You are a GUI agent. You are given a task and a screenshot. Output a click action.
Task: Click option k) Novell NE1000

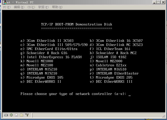click(x=37, y=61)
